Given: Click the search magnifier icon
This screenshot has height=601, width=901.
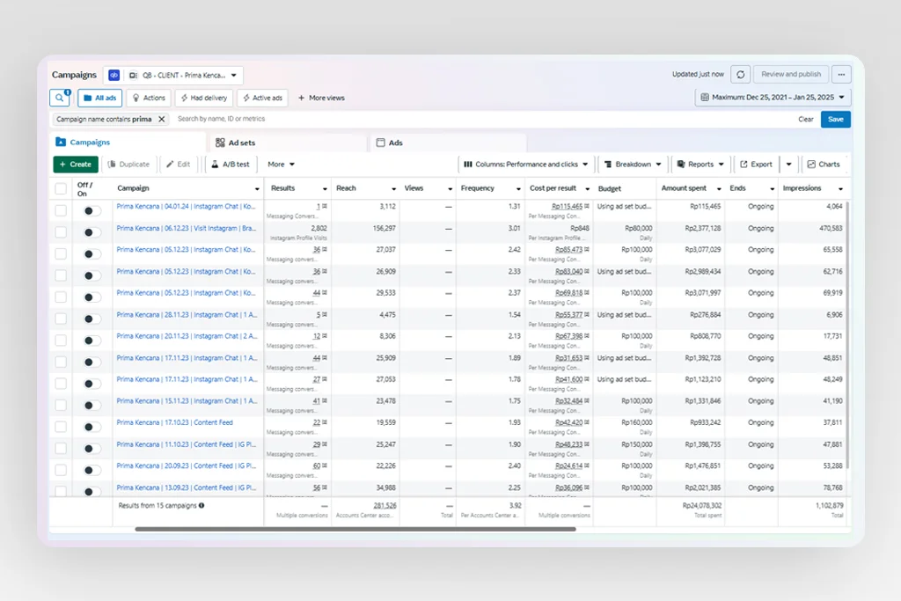Looking at the screenshot, I should (x=60, y=98).
